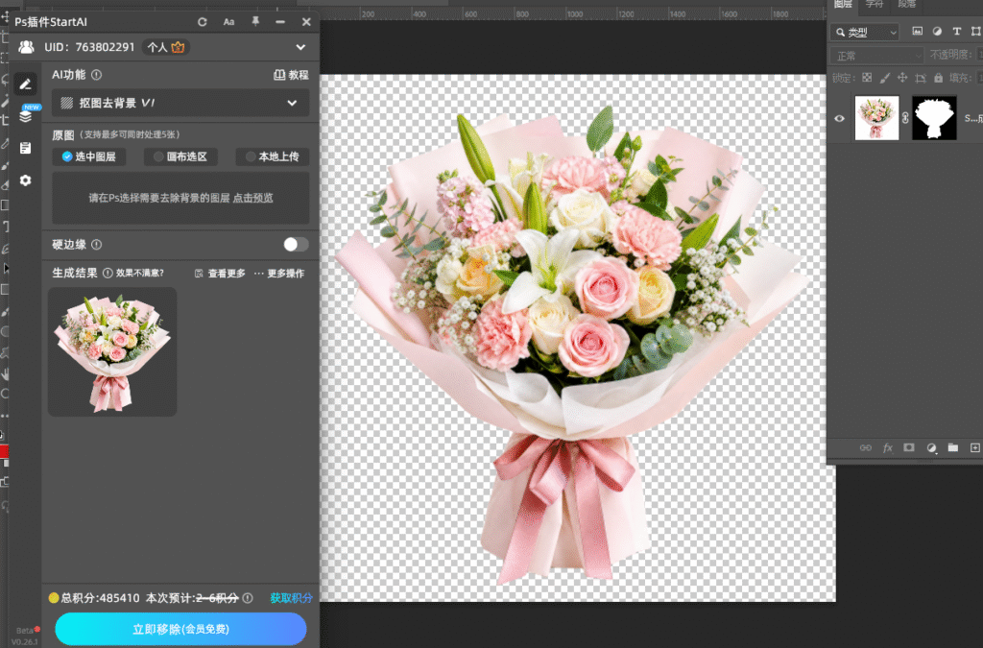The width and height of the screenshot is (983, 648).
Task: Create new group folder icon
Action: pyautogui.click(x=953, y=447)
